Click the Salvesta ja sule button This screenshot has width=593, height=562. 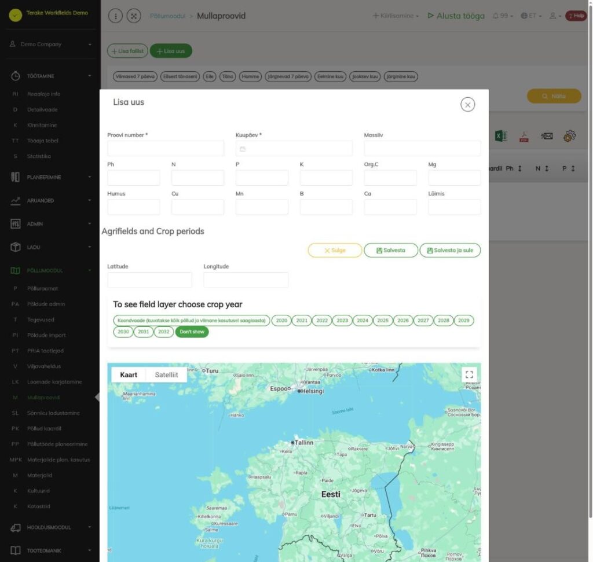point(450,250)
